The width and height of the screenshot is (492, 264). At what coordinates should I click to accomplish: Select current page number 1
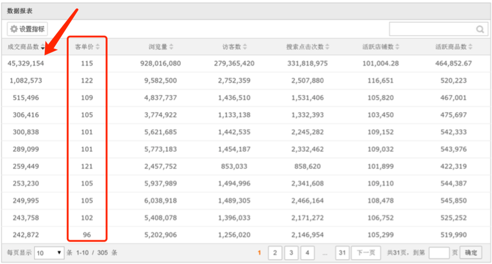point(259,253)
